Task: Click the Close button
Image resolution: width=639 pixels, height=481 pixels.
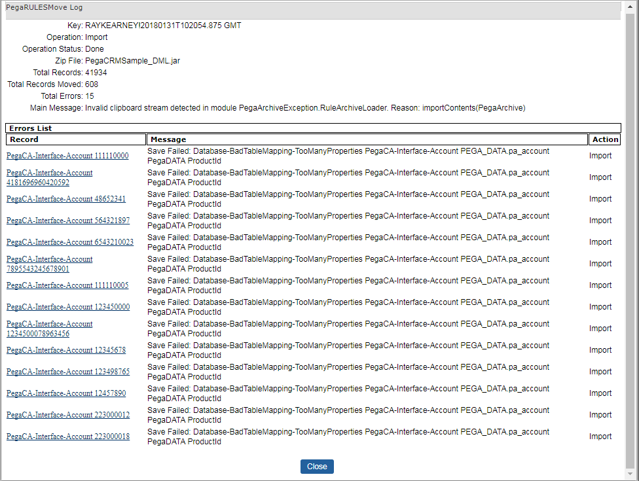Action: pos(317,467)
